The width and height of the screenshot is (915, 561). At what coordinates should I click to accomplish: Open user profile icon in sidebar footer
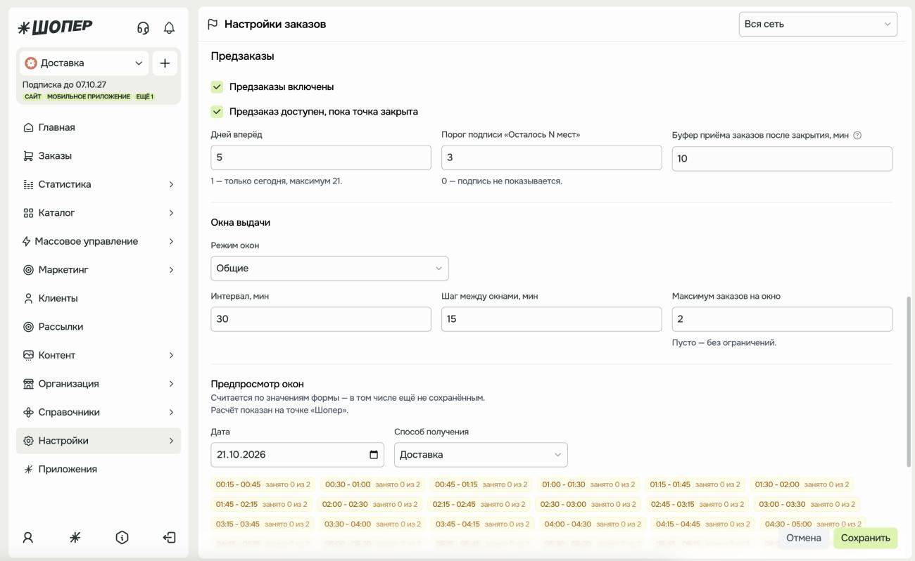[28, 538]
